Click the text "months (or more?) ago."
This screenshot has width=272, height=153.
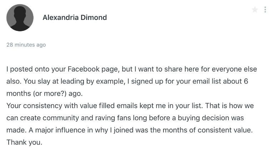coord(45,94)
